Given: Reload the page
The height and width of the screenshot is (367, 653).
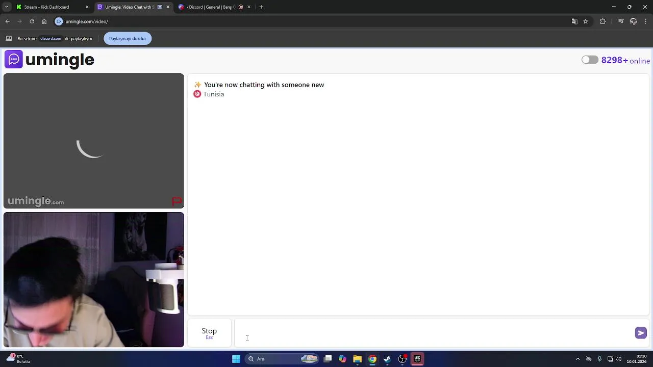Looking at the screenshot, I should (32, 21).
